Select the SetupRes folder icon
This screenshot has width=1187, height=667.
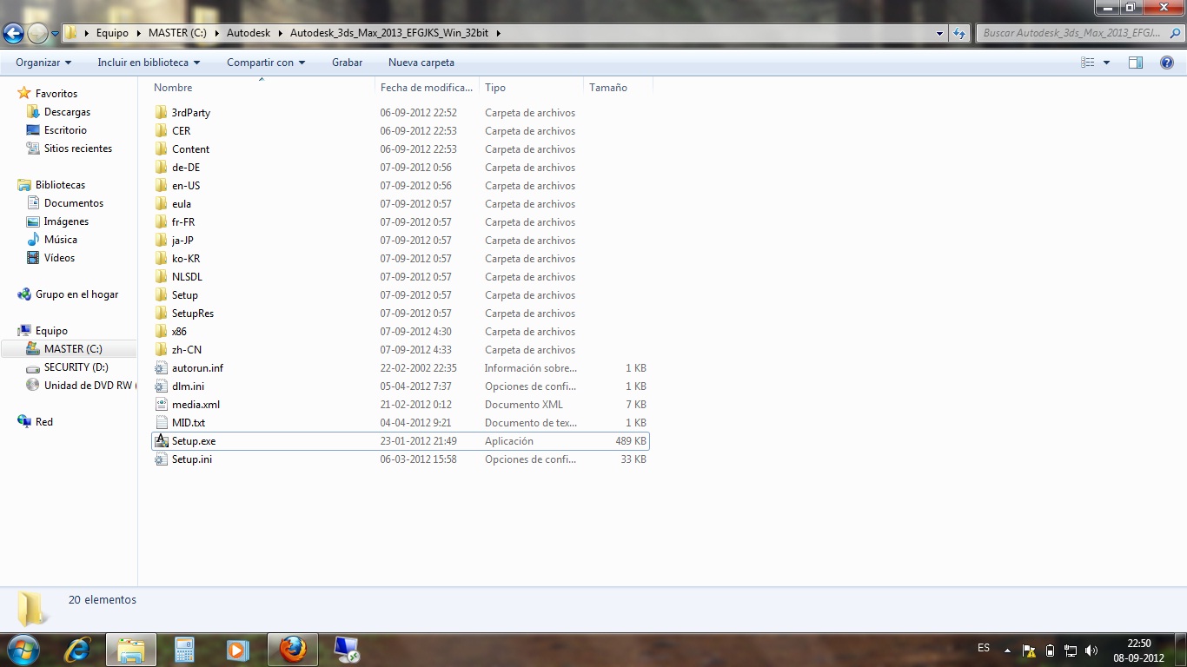tap(161, 314)
